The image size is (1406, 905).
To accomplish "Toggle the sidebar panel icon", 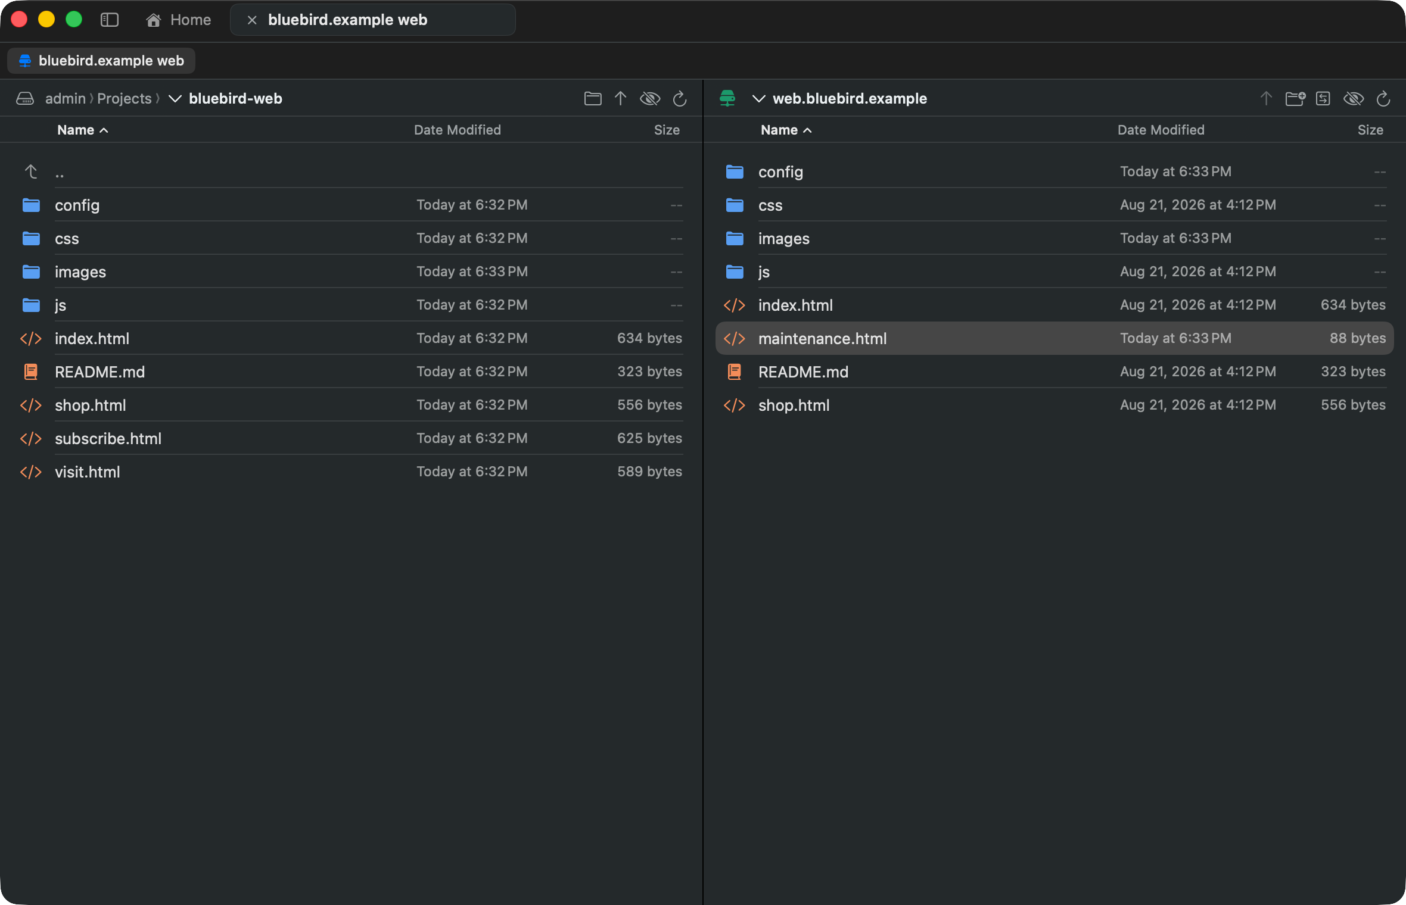I will tap(110, 20).
